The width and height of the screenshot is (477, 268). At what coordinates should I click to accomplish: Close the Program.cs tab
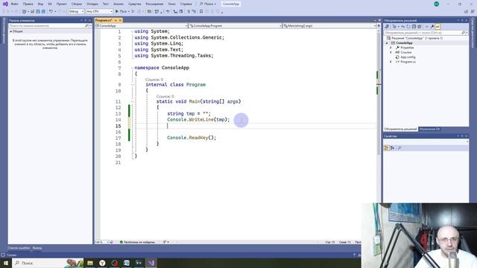click(x=120, y=20)
